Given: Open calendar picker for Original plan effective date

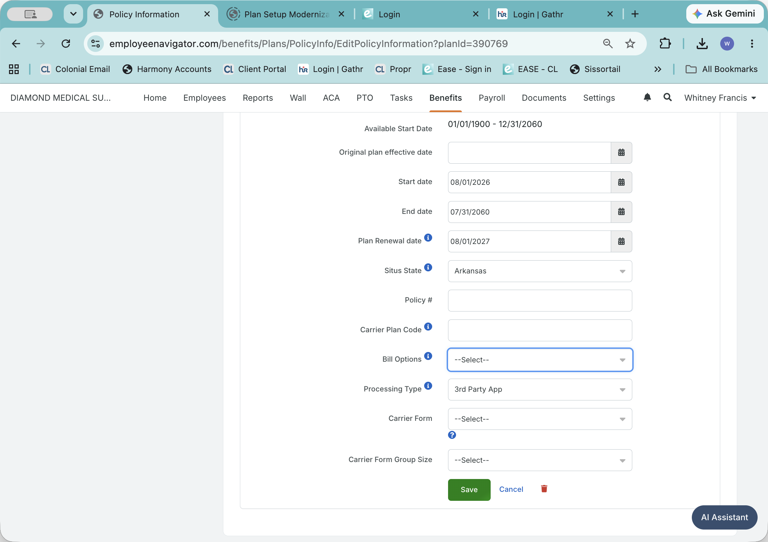Looking at the screenshot, I should point(621,153).
